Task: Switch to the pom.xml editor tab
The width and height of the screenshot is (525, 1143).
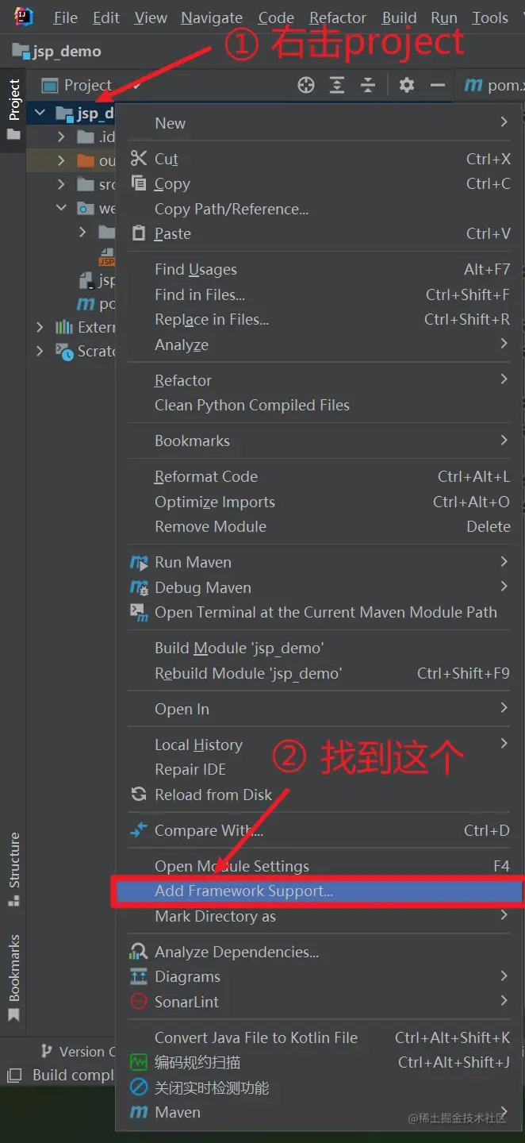Action: coord(493,85)
